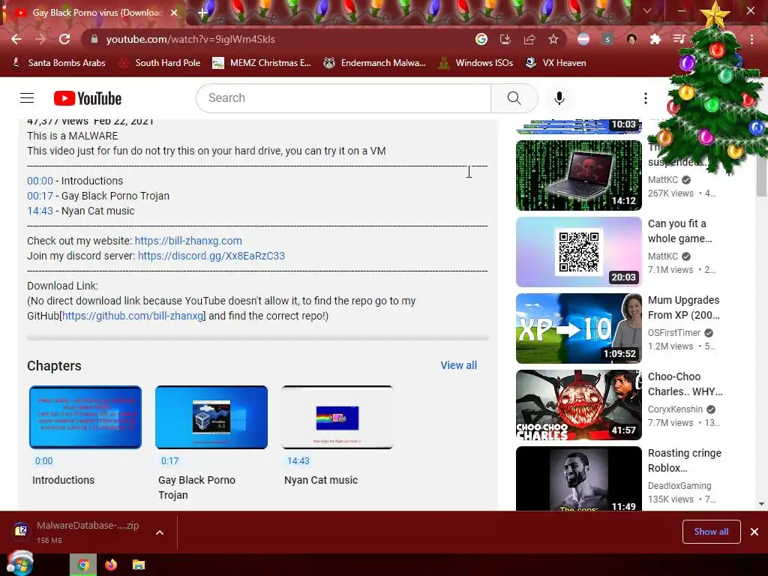Open the Choo-Choo Charles video thumbnail

(579, 404)
